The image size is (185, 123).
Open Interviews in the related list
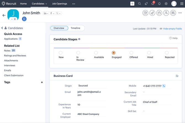click(10, 66)
